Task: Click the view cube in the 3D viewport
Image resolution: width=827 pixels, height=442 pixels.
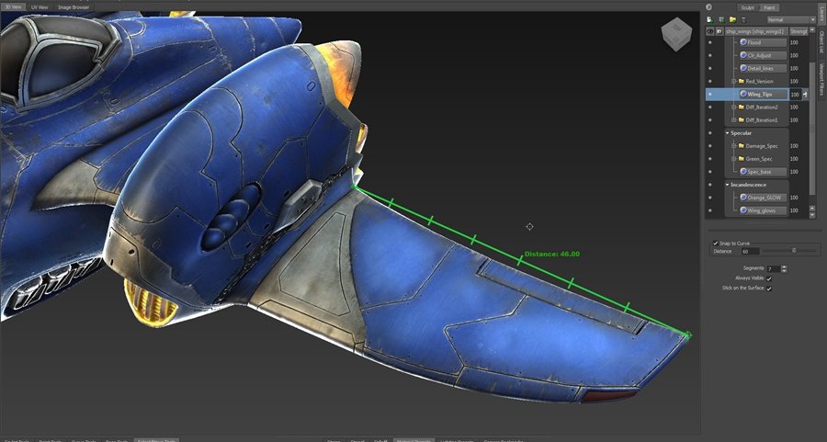Action: coord(676,34)
